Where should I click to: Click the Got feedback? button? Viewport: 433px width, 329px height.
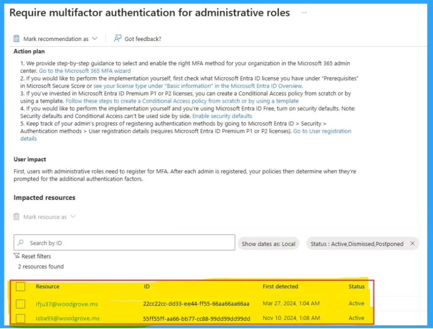coord(137,39)
